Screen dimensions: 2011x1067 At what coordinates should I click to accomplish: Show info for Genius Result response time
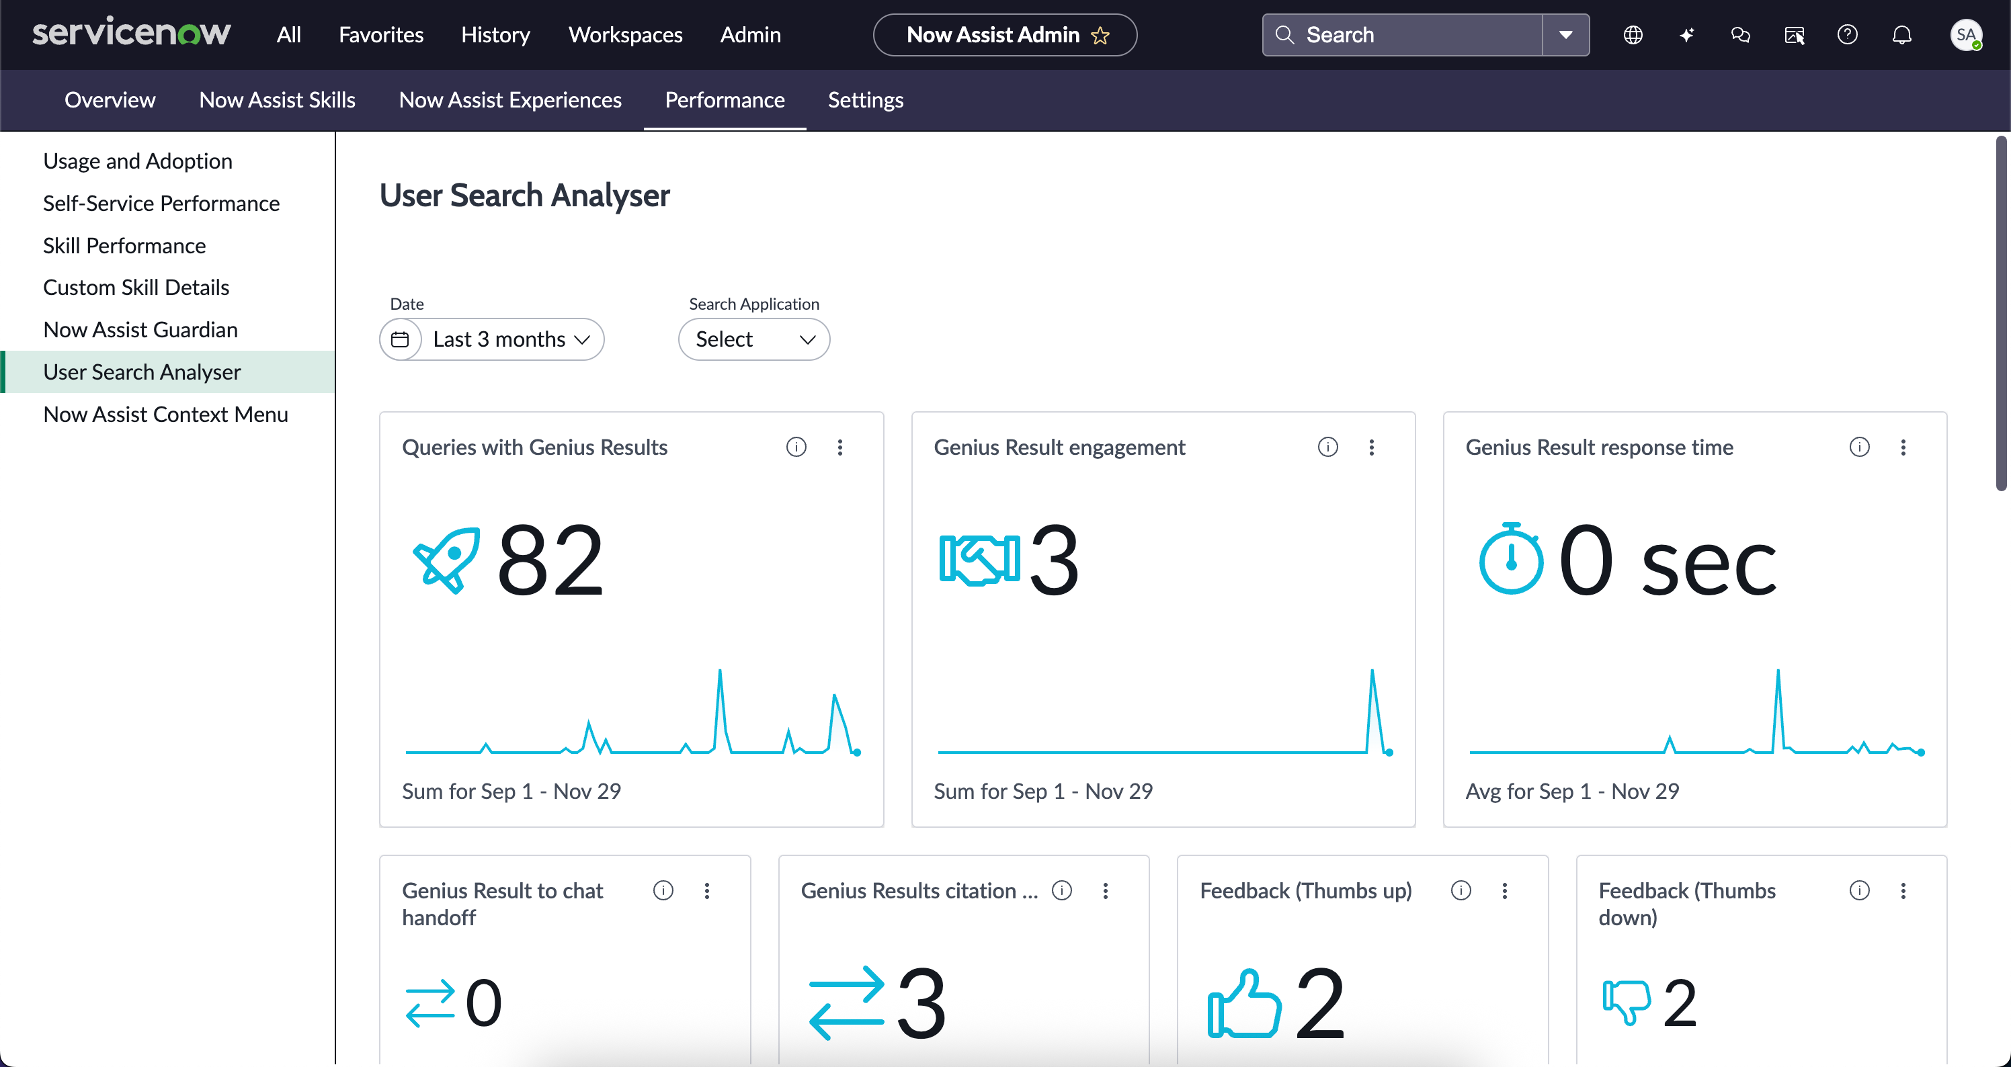tap(1859, 447)
